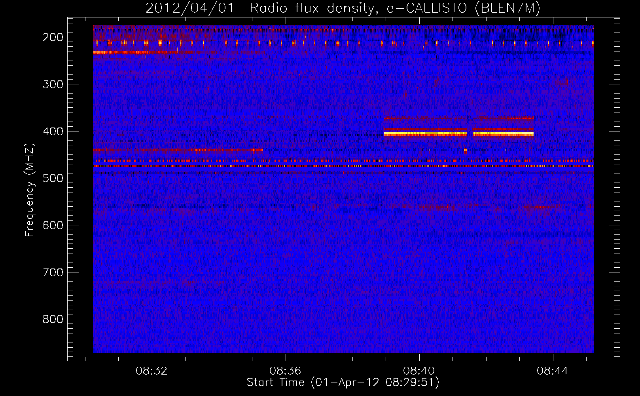Image resolution: width=640 pixels, height=396 pixels.
Task: Click the 08:36 time tick label
Action: tap(285, 371)
